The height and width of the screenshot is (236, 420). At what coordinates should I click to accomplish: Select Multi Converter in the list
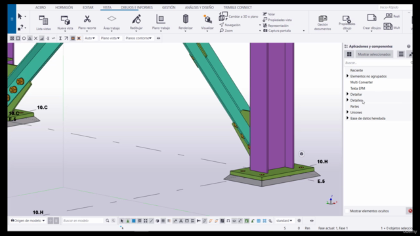pyautogui.click(x=362, y=82)
